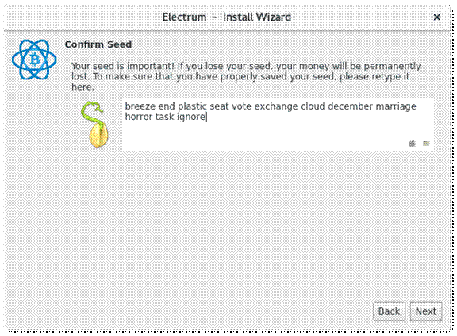Proceed with the Next button
457x336 pixels.
coord(426,311)
